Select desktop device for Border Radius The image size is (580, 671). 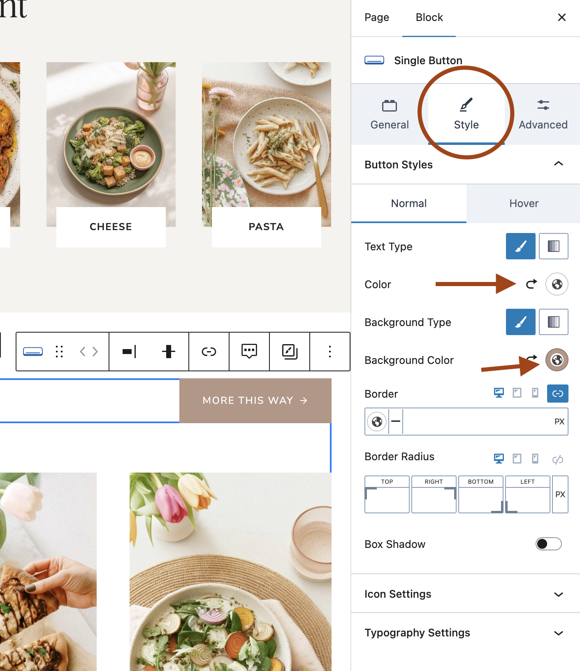(x=499, y=458)
